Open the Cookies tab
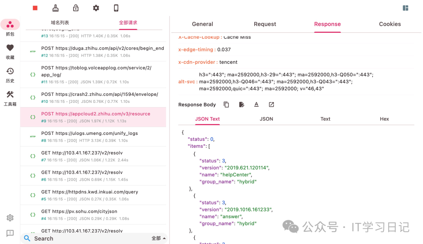 [390, 24]
